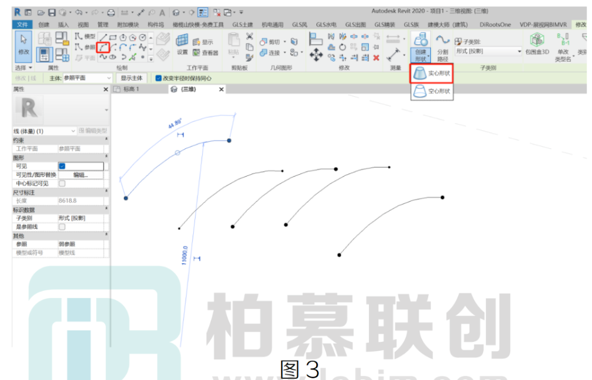Undo the last action
Viewport: 592px width, 380px height.
pyautogui.click(x=78, y=12)
